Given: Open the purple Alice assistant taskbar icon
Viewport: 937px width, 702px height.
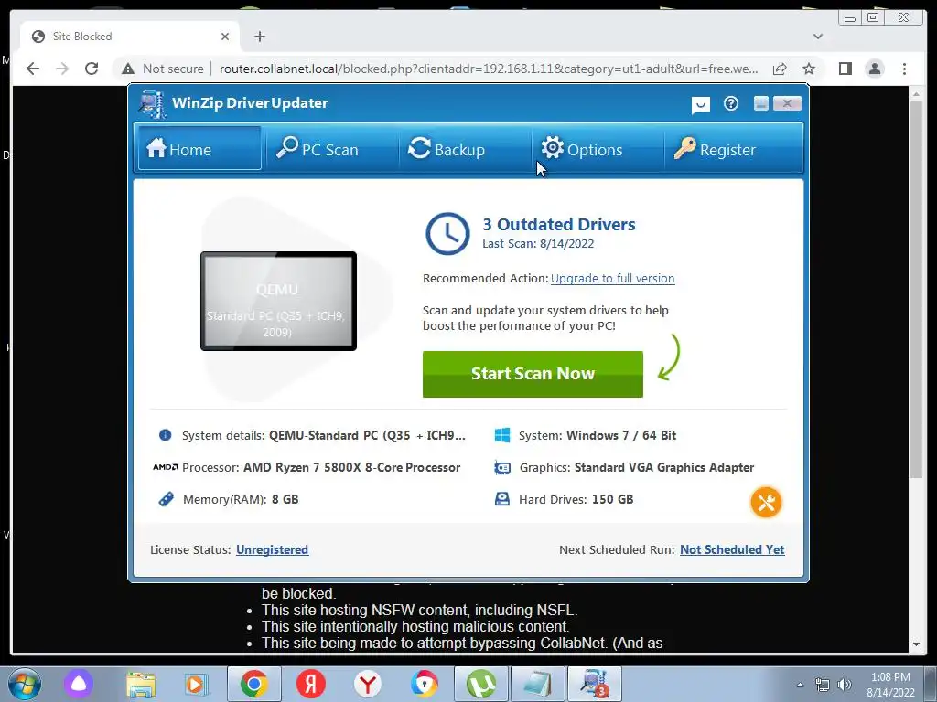Looking at the screenshot, I should coord(79,684).
